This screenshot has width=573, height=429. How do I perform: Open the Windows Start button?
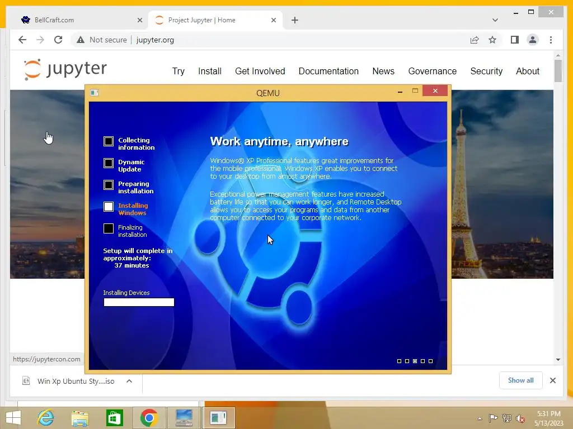[x=13, y=418]
